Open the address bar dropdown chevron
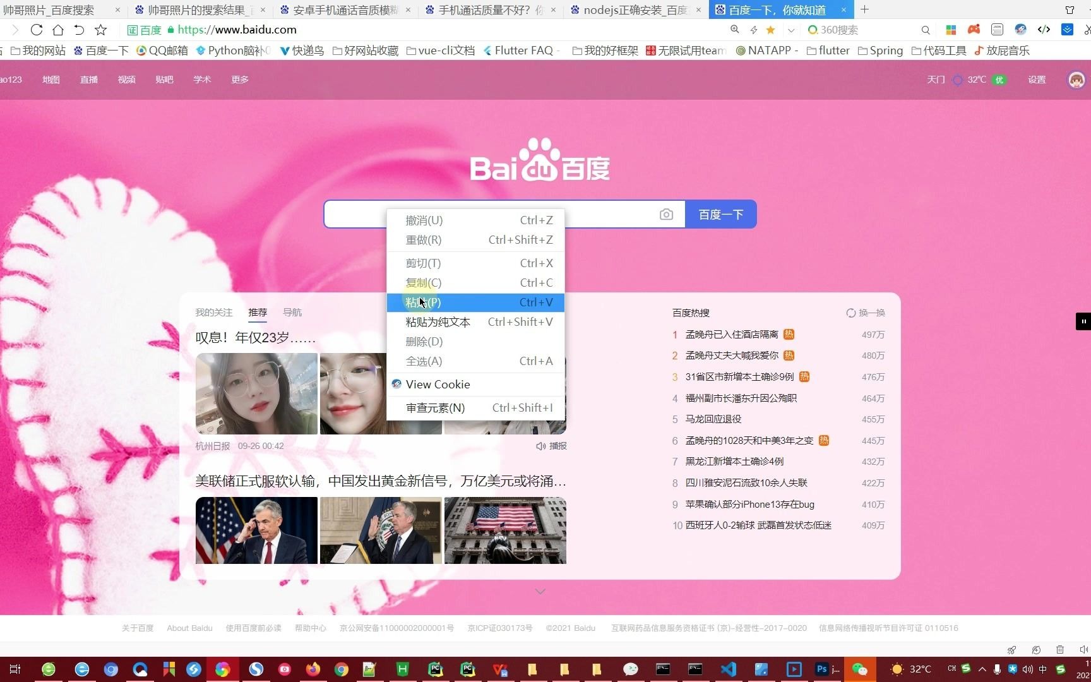The image size is (1091, 682). click(790, 30)
